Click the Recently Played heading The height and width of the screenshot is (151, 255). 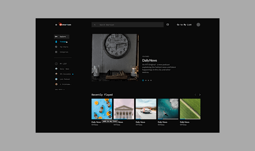point(102,95)
